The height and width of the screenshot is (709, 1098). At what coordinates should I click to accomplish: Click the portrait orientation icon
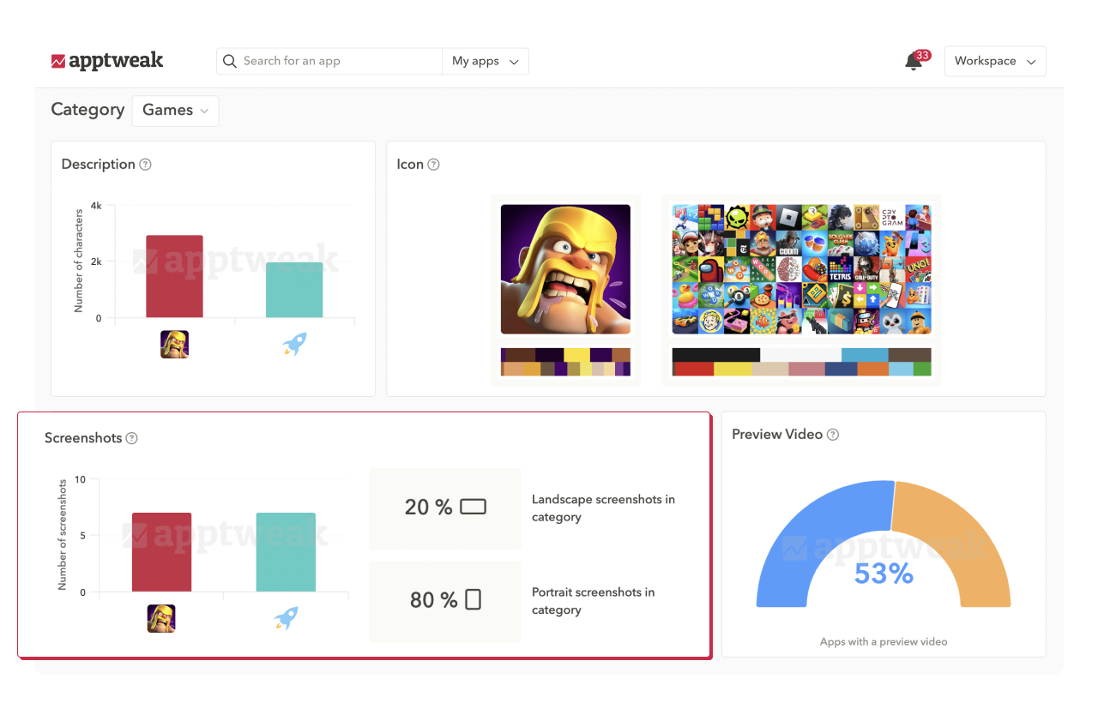(x=473, y=600)
